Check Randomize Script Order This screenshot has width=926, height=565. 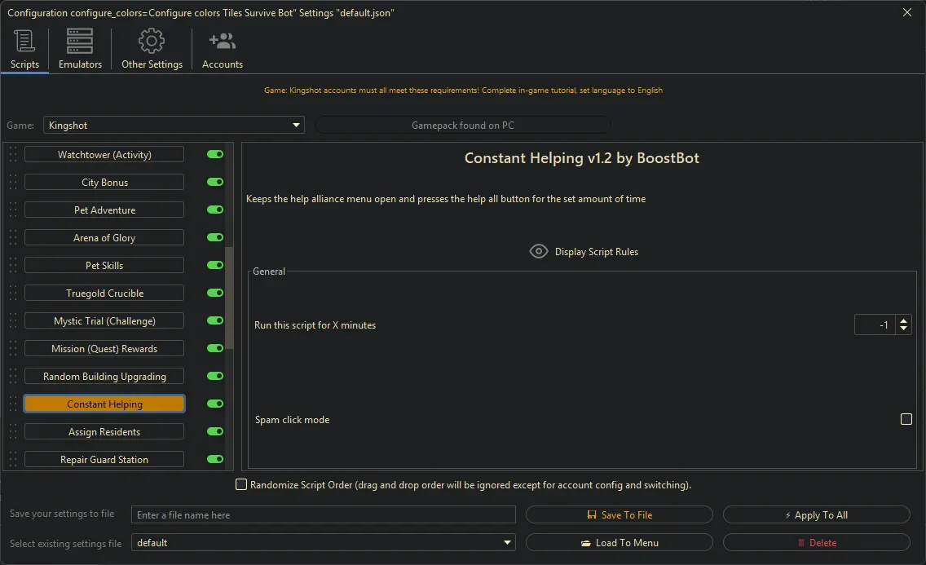241,484
